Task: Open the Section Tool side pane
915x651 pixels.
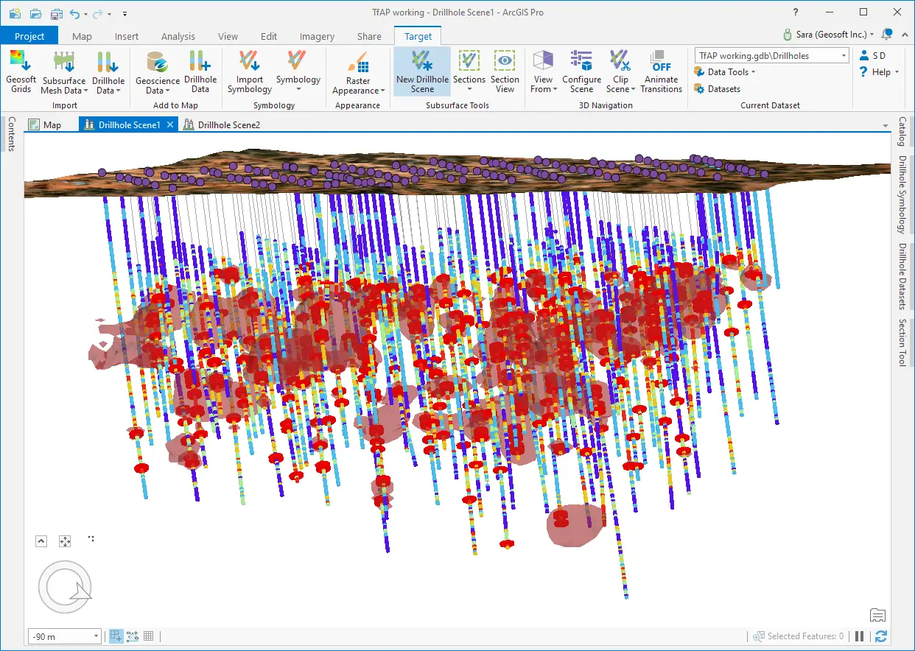Action: [x=902, y=342]
